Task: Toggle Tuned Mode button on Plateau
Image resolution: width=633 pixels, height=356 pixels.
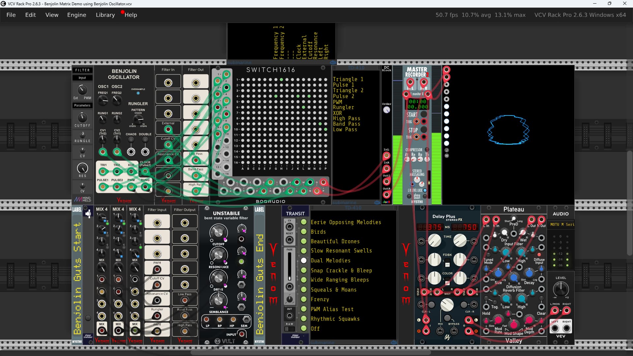Action: (488, 254)
